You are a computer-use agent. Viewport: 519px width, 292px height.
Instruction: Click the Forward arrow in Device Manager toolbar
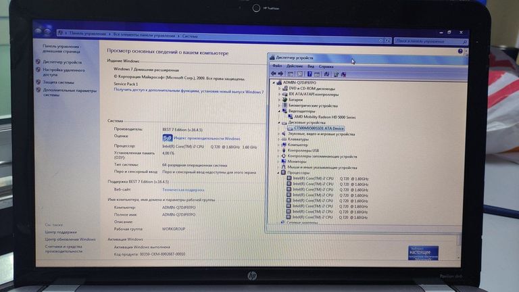[280, 74]
